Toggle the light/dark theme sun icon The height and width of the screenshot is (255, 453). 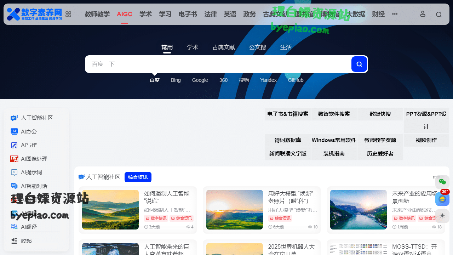tap(442, 215)
